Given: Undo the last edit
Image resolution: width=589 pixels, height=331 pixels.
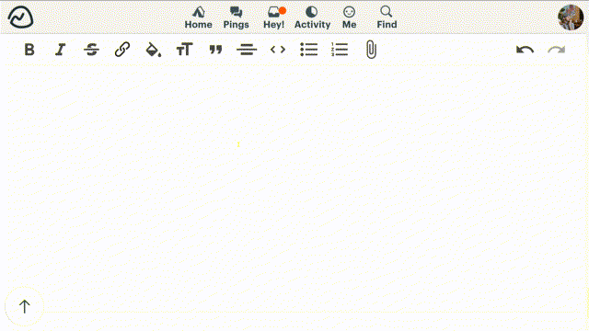Looking at the screenshot, I should 525,50.
